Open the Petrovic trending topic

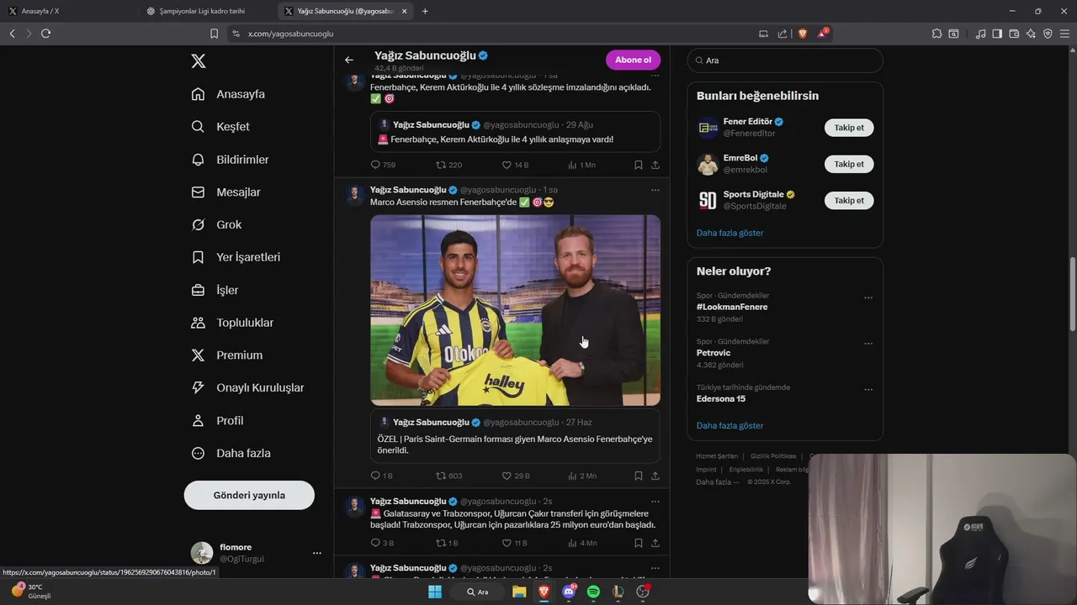point(714,353)
